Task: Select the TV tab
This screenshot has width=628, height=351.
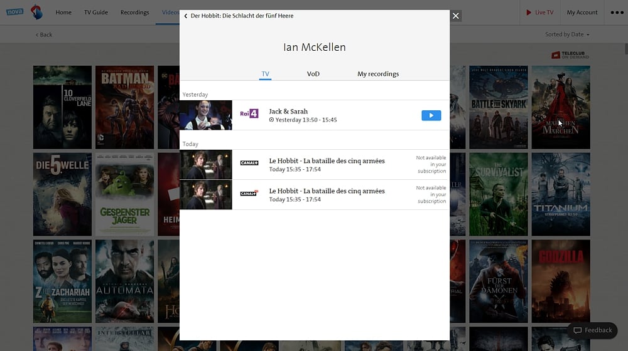Action: tap(265, 74)
